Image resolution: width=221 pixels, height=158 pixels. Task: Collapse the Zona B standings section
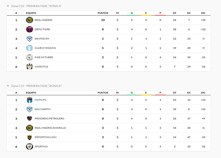coord(8,86)
